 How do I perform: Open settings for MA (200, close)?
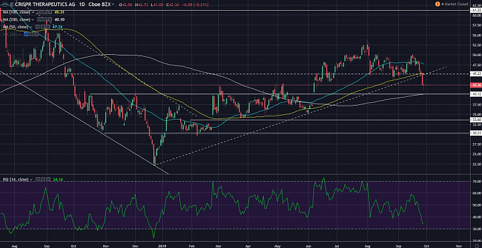click(x=45, y=19)
